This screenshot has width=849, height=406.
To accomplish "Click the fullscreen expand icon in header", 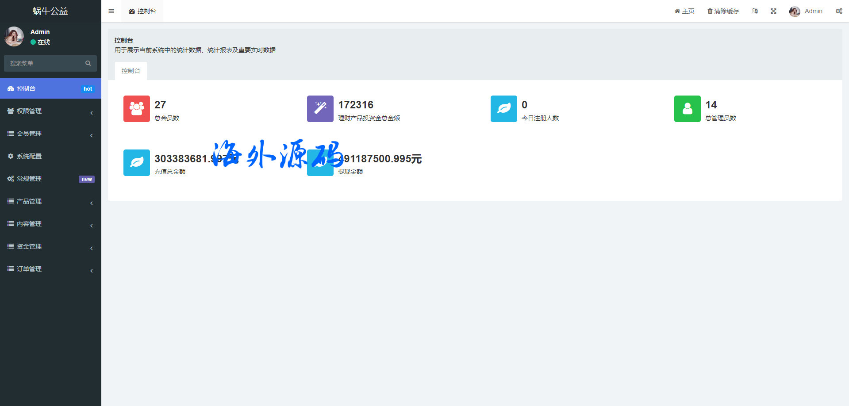I will [773, 11].
